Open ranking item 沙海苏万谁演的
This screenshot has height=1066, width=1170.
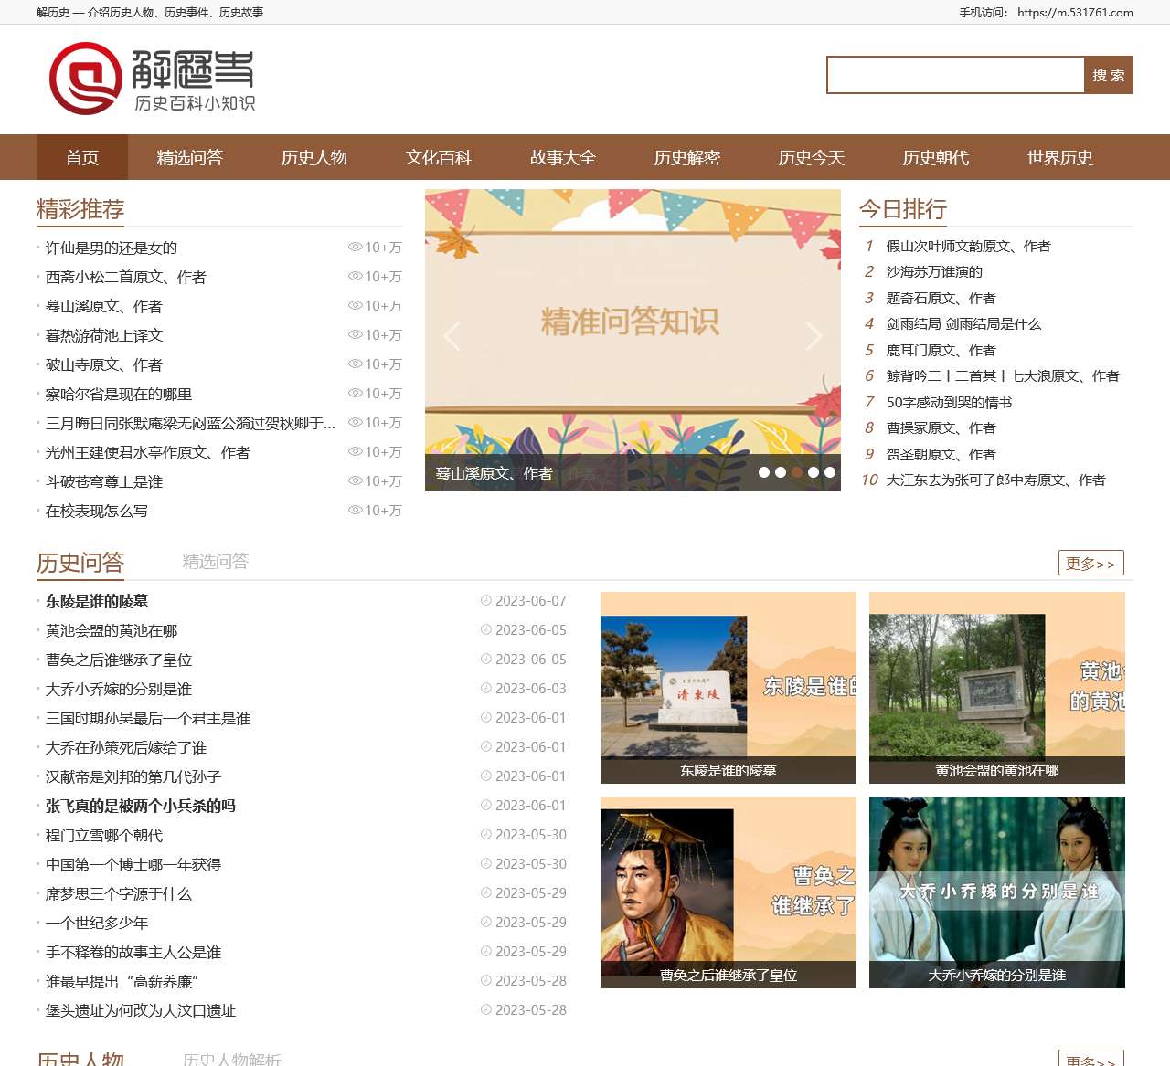[x=934, y=272]
